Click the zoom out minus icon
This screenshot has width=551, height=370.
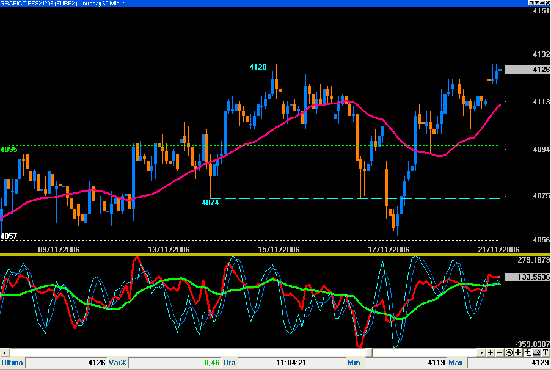coord(500,353)
